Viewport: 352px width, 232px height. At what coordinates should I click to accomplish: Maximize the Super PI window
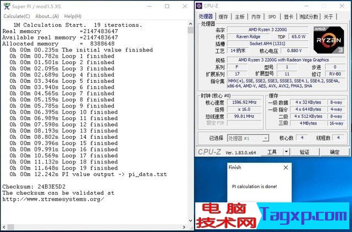point(167,6)
